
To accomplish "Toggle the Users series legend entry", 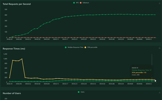I will point(81,92).
